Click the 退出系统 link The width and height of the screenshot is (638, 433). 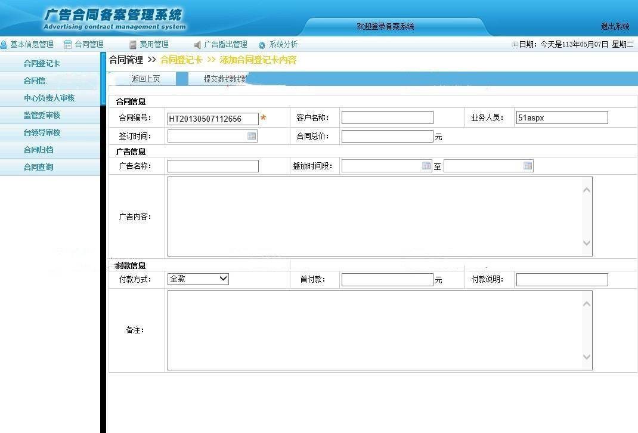(615, 26)
